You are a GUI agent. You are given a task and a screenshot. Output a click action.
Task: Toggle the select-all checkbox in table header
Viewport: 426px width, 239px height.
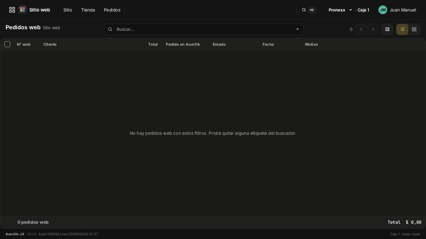pos(7,44)
